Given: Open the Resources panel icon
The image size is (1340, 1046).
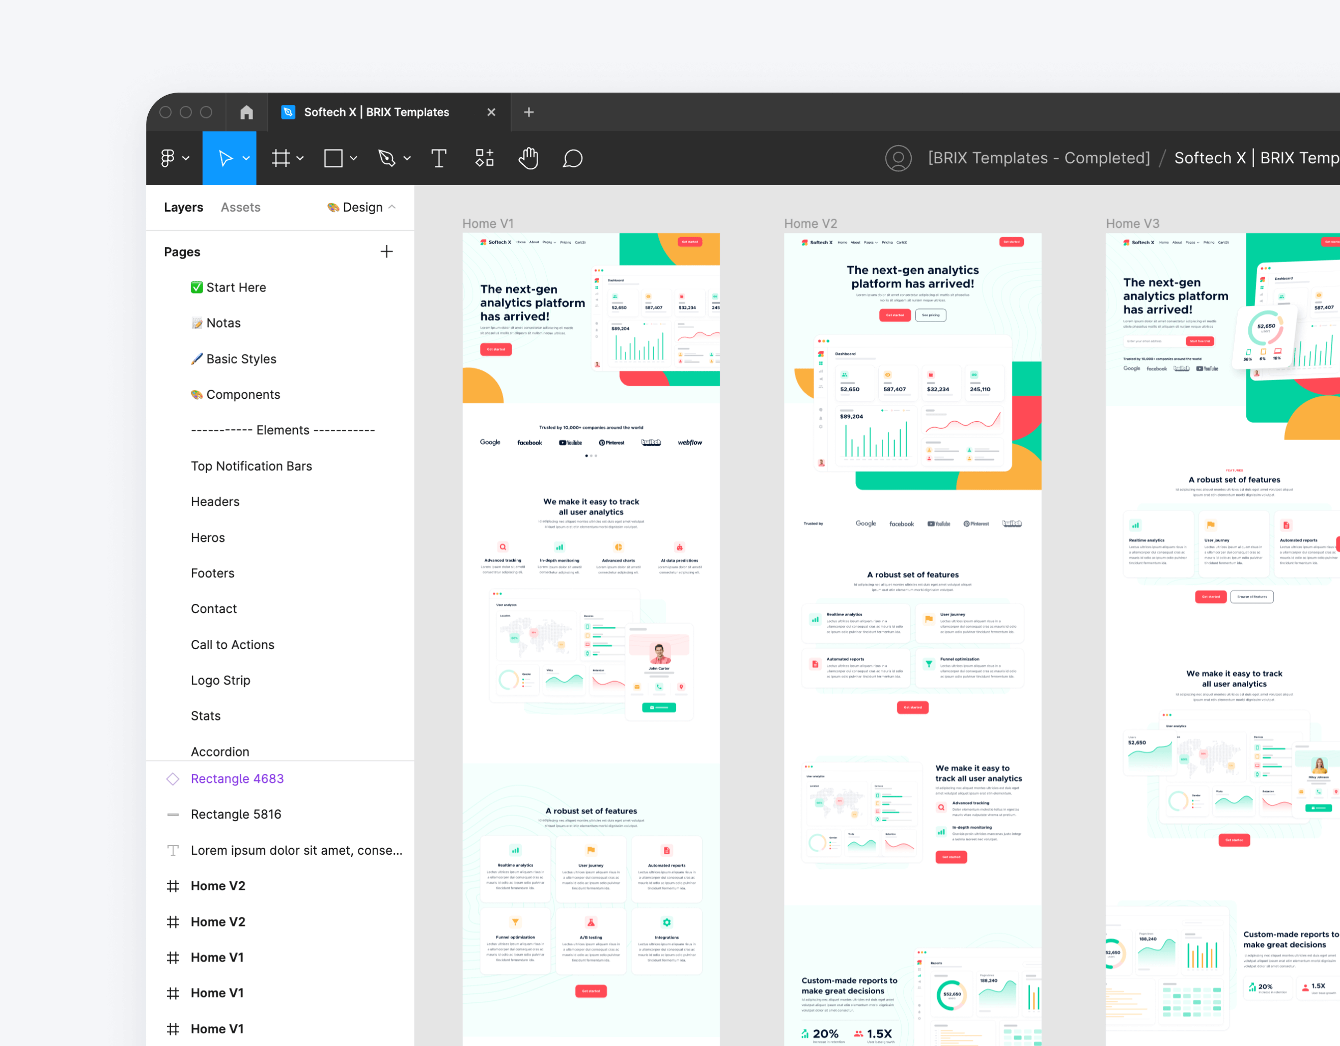Looking at the screenshot, I should point(484,158).
